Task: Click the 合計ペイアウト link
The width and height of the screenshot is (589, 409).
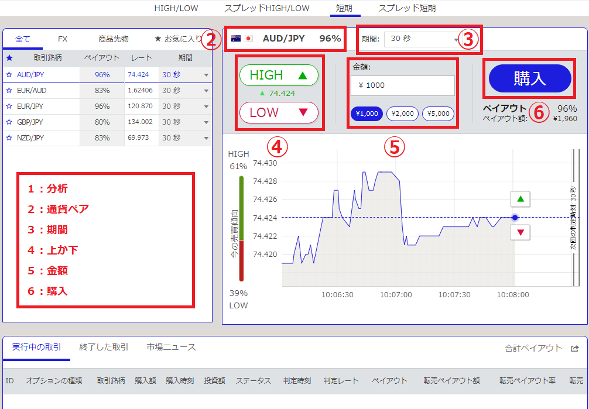Action: (x=533, y=348)
